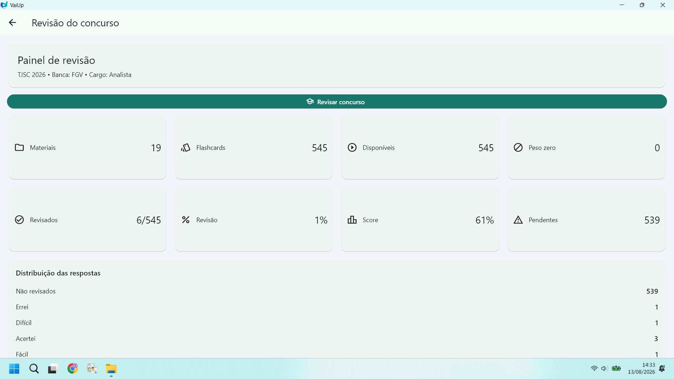Click the Acertei count 3
674x379 pixels.
(x=656, y=339)
